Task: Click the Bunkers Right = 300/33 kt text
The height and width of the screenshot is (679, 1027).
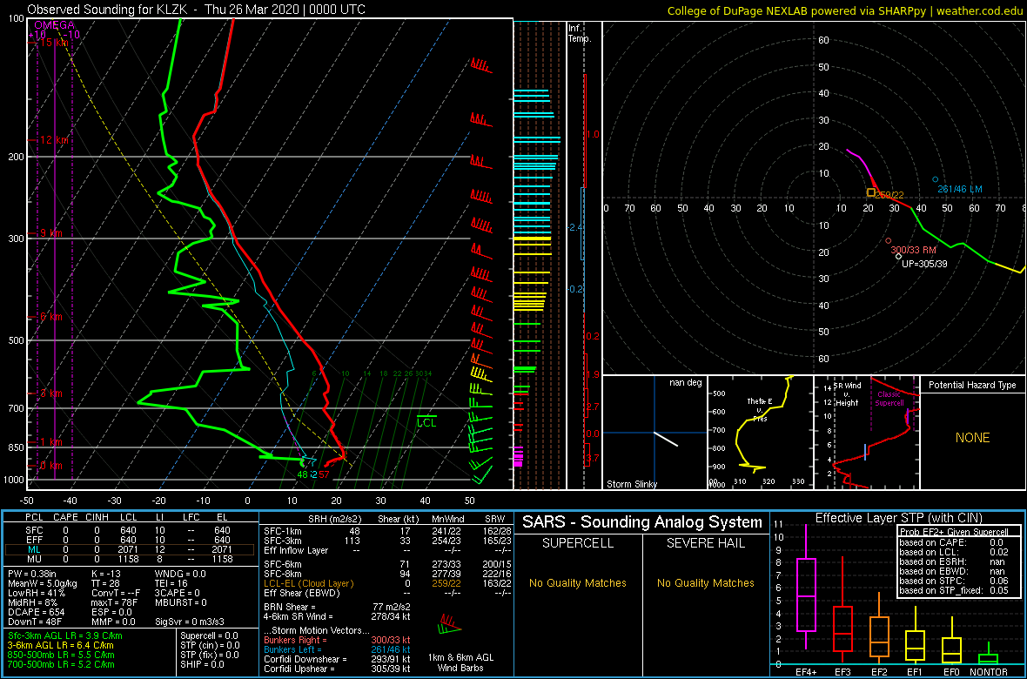Action: 337,640
